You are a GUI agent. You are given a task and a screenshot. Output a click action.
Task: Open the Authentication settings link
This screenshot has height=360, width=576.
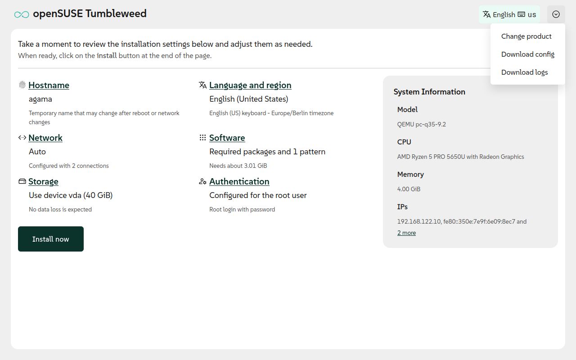(x=239, y=181)
